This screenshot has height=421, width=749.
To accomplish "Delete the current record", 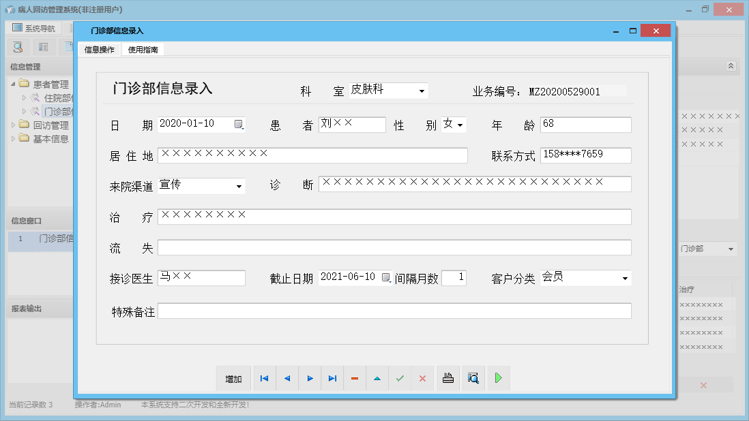I will tap(355, 378).
